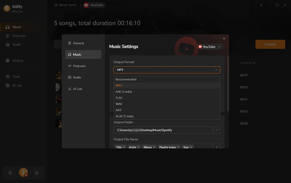Click the settings dialog scrollbar
The height and width of the screenshot is (183, 291).
click(228, 84)
